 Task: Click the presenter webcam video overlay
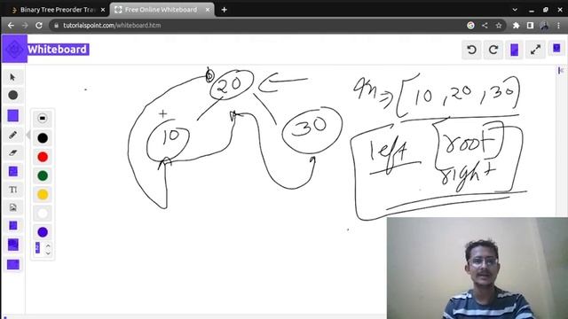pyautogui.click(x=477, y=268)
